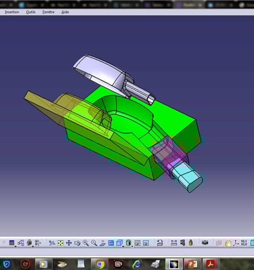Viewport: 254px width, 270px height.
Task: Click the Hide/Show icon
Action: tap(137, 243)
